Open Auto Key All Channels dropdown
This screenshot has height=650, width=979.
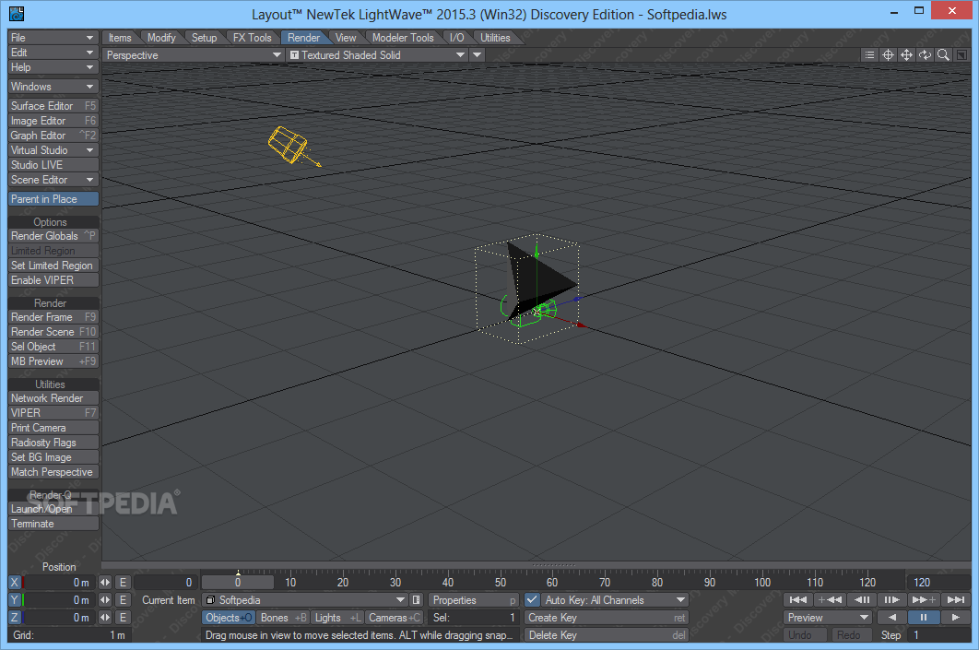point(614,599)
